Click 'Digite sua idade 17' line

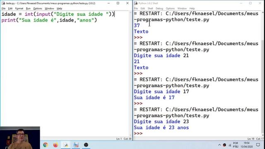(161, 91)
